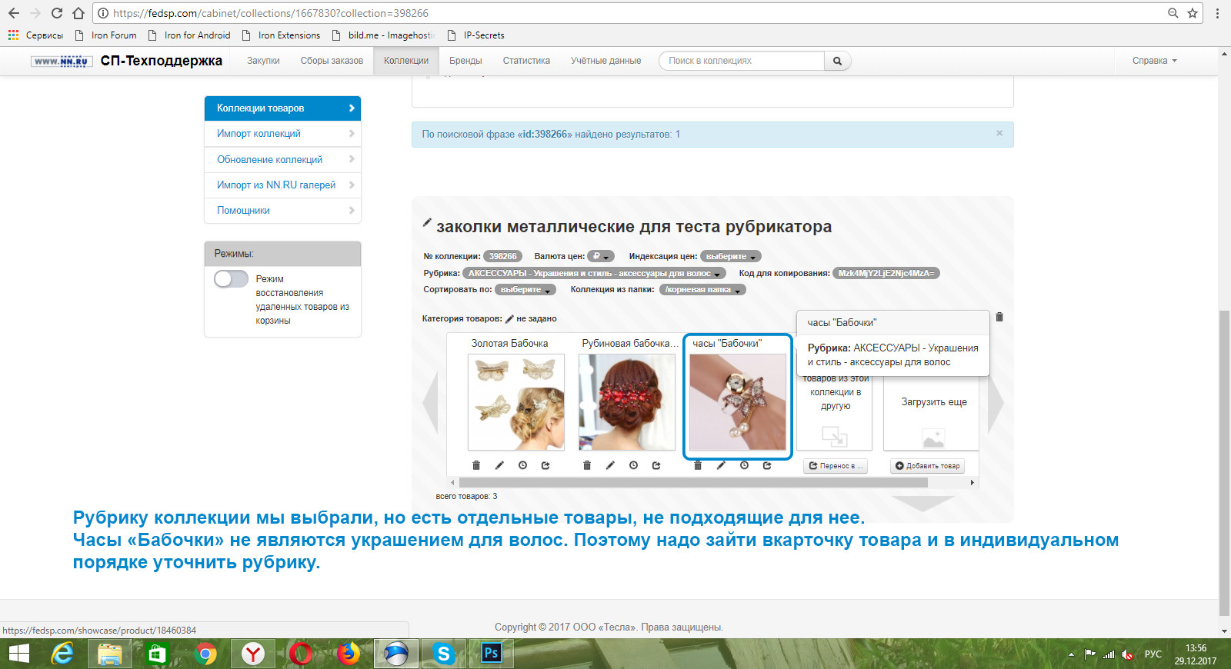Open Windows Start menu
The image size is (1231, 669).
(x=18, y=654)
